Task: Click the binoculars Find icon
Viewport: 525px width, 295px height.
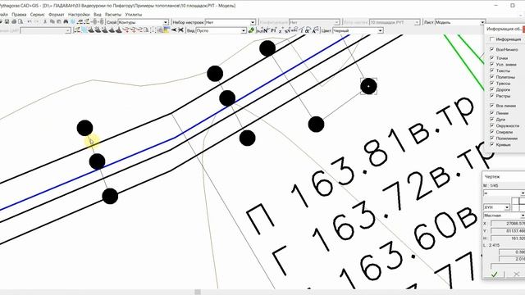Action: [x=66, y=22]
